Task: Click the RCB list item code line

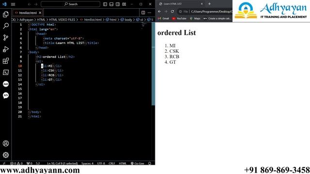Action: click(52, 75)
